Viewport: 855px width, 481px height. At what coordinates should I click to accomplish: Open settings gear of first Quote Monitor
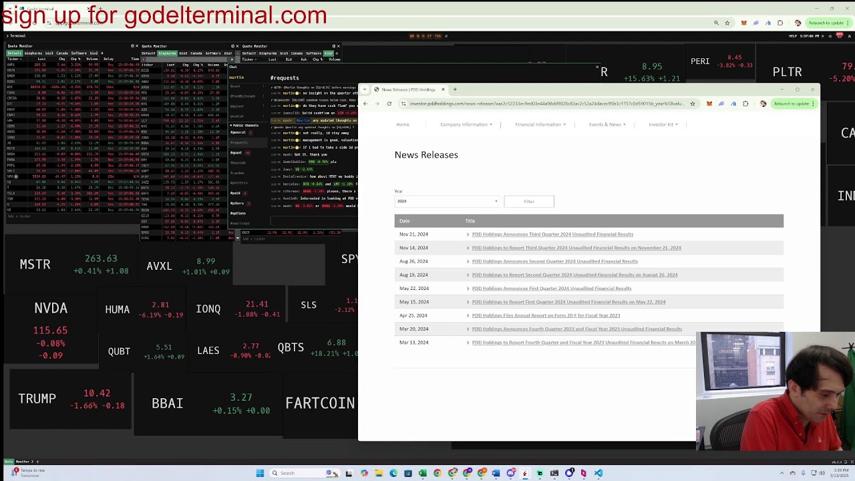click(x=133, y=46)
